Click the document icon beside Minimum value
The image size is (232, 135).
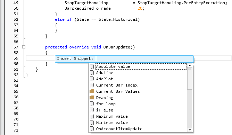point(92,122)
